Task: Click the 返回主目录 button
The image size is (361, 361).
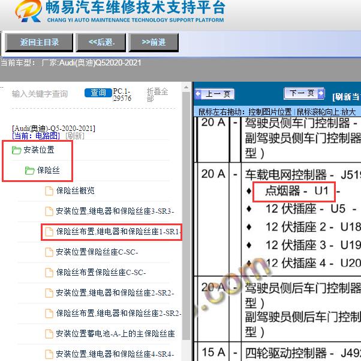Action: 39,43
